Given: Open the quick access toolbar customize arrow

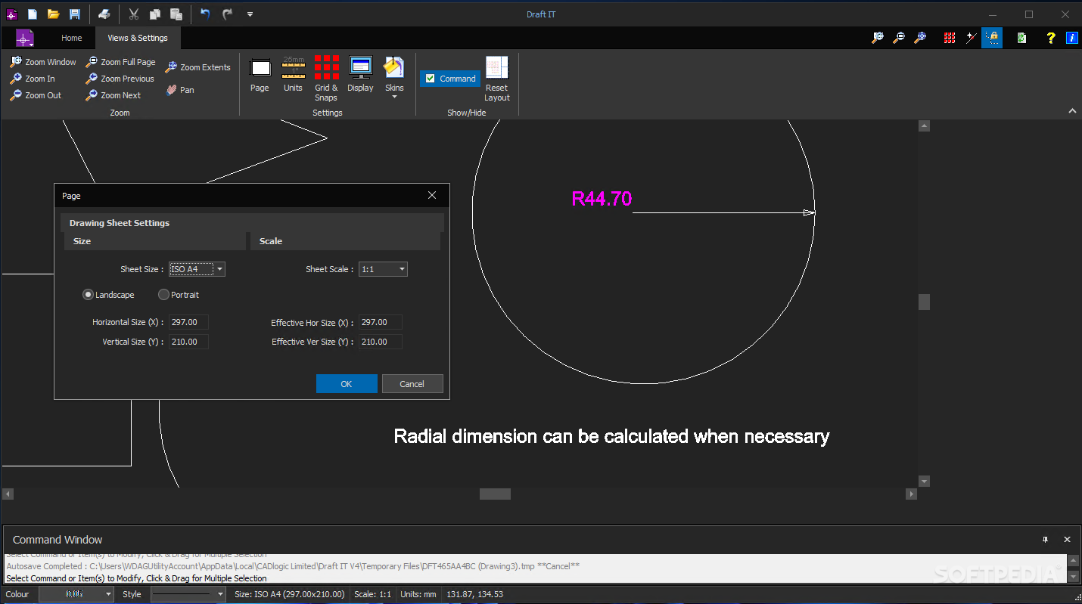Looking at the screenshot, I should click(x=250, y=14).
